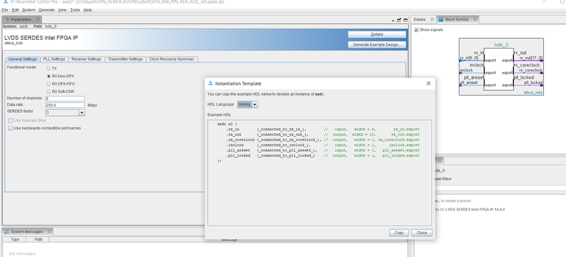Switch to the PLL Settings tab
Screen dimensions: 566x257
[x=54, y=59]
